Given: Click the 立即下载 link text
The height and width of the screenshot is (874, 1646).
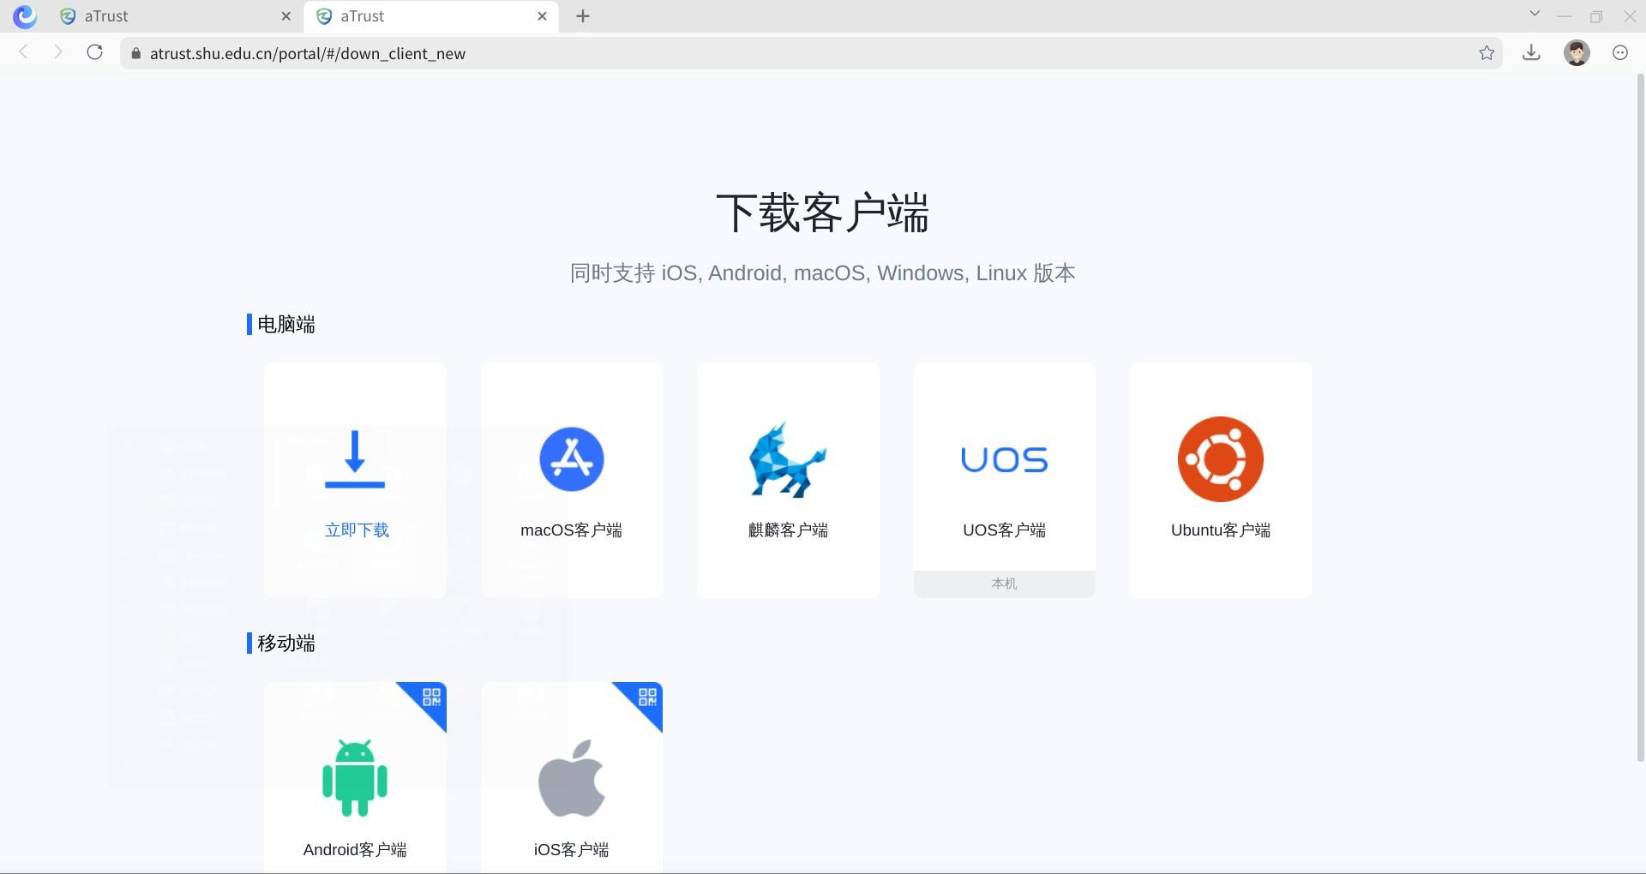Looking at the screenshot, I should [357, 530].
